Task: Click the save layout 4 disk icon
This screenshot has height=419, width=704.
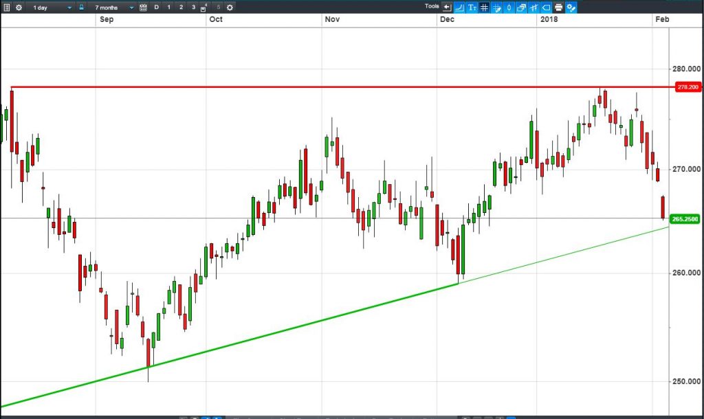Action: coord(203,8)
